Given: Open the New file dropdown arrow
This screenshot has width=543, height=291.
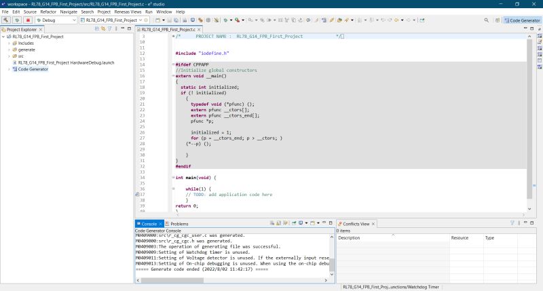Looking at the screenshot, I should [163, 20].
